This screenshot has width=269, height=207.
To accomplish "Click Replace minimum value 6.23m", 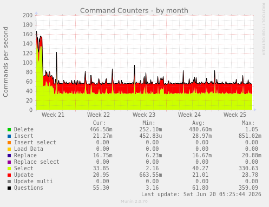I will click(154, 155).
